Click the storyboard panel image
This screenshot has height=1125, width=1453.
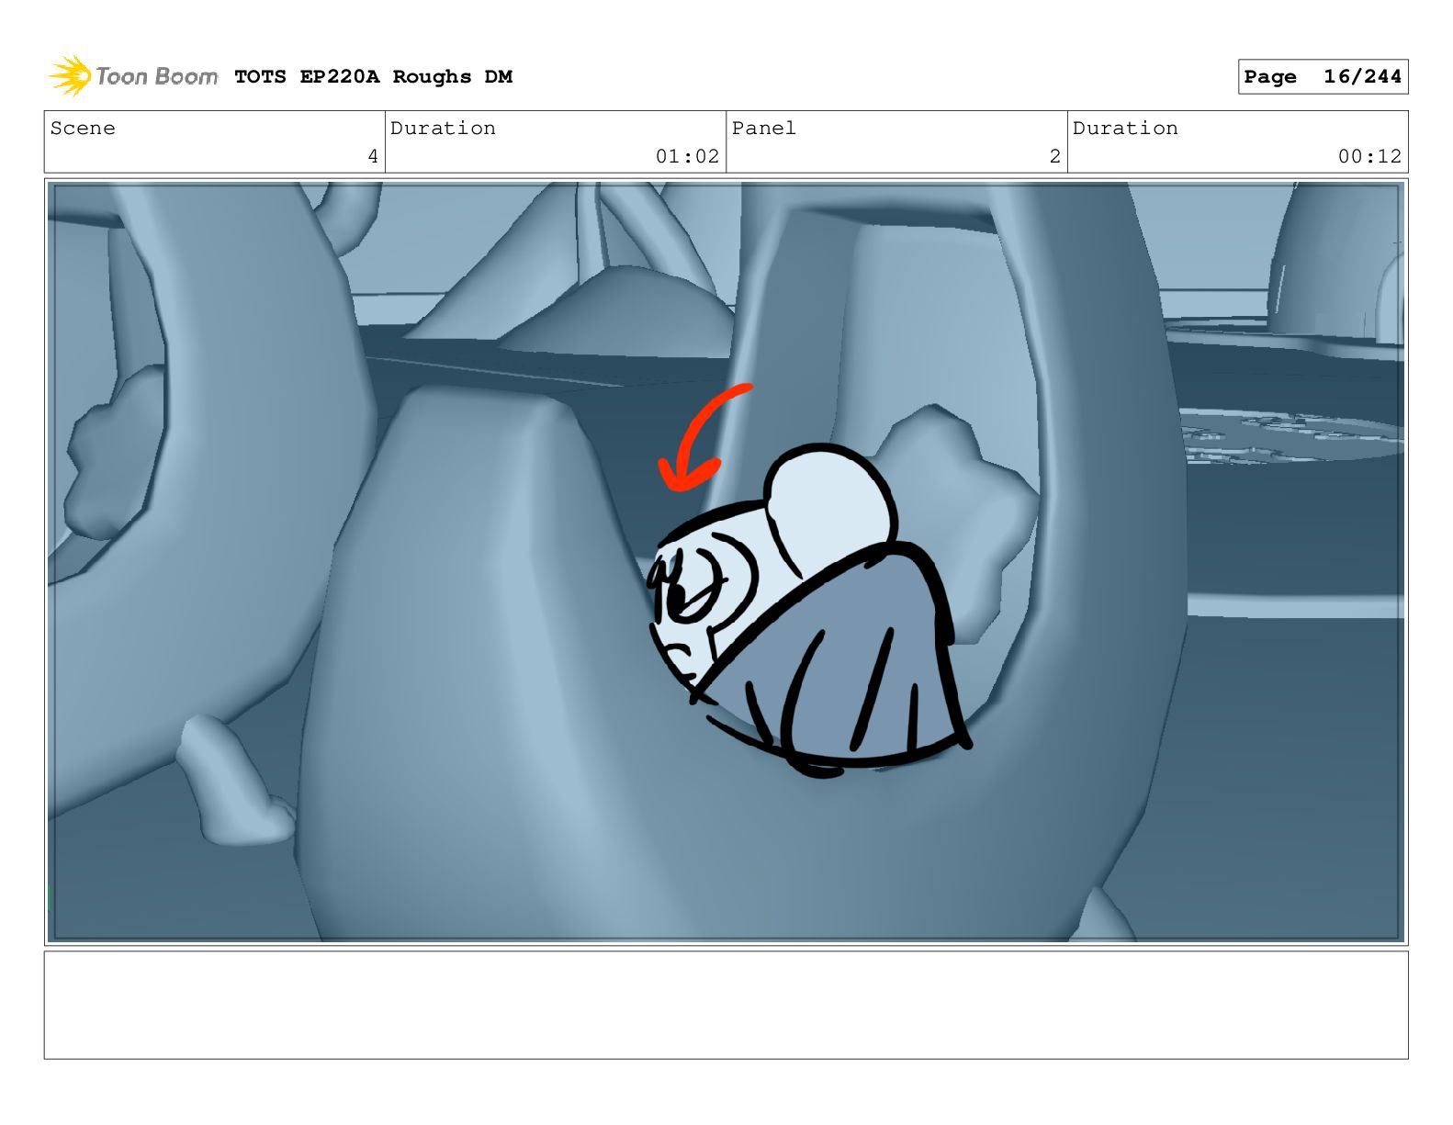pos(726,562)
